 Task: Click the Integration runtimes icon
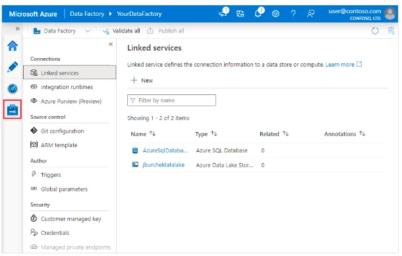[x=34, y=86]
